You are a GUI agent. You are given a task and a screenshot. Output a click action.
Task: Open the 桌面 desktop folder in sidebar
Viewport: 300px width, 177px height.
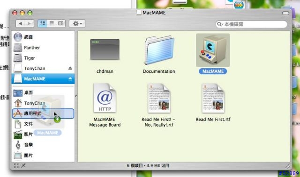tap(43, 93)
